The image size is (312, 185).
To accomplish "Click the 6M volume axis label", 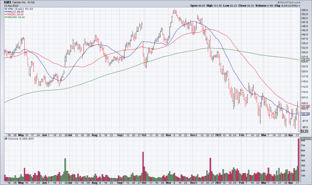I will 303,151.
